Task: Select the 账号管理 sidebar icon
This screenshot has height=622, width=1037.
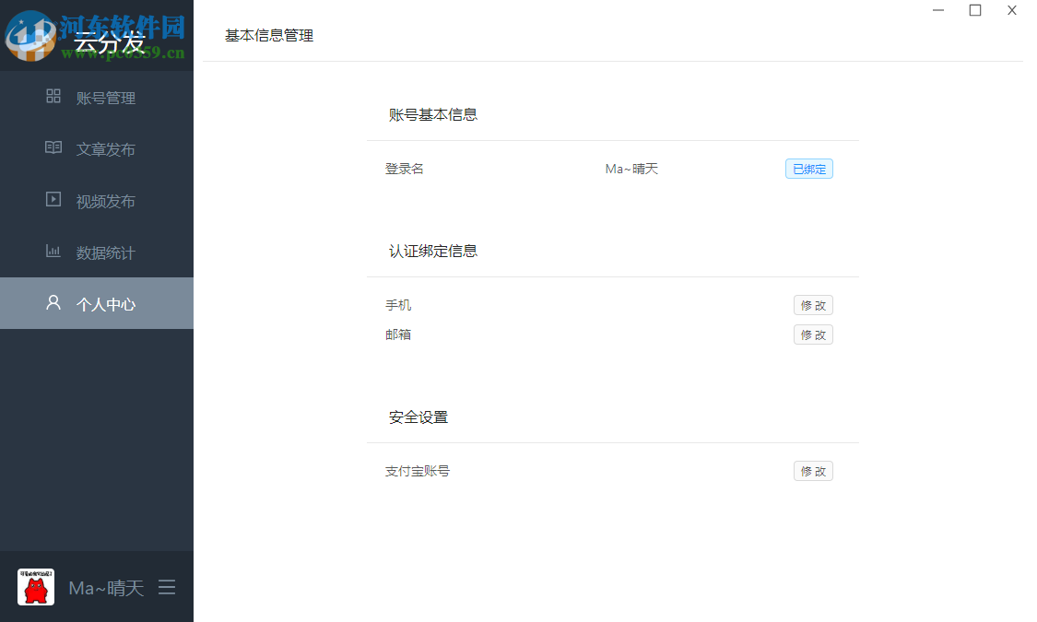Action: (53, 97)
